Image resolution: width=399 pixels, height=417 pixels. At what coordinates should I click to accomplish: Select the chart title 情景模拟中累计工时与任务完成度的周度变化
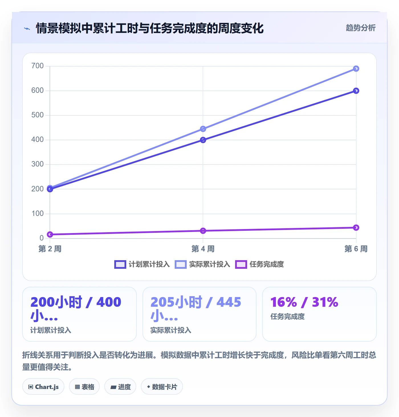[x=150, y=28]
